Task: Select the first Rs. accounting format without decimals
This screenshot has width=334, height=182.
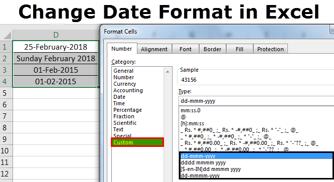Action: pos(239,130)
